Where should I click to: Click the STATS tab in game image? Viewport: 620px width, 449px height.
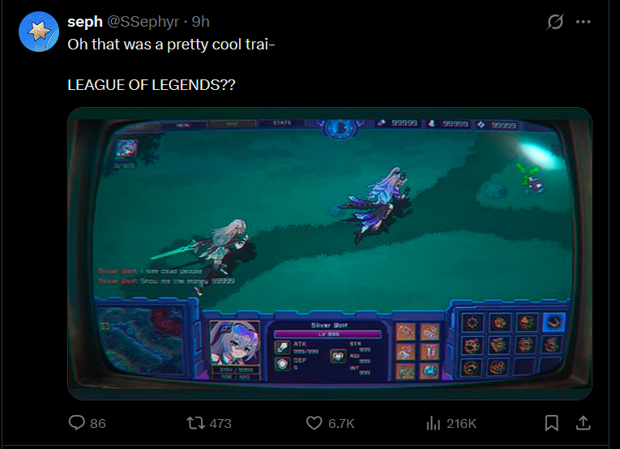tap(282, 123)
